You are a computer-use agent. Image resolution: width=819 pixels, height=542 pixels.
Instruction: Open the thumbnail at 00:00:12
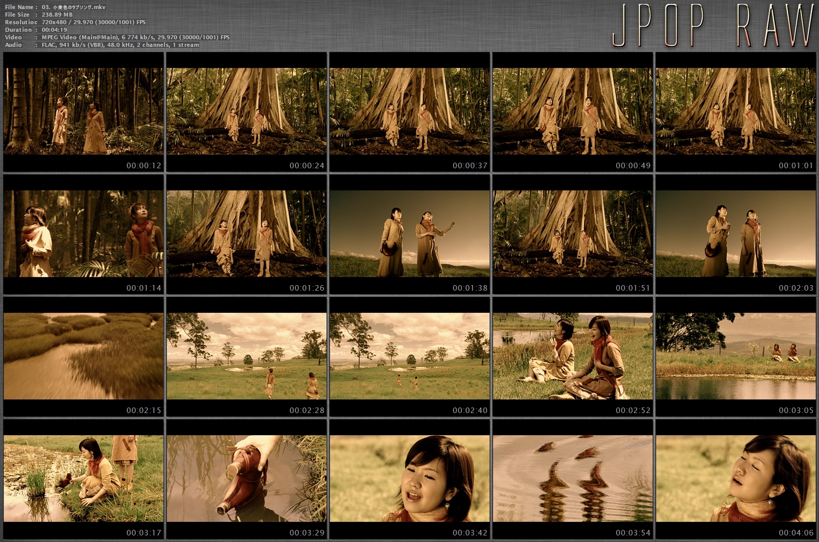click(84, 112)
